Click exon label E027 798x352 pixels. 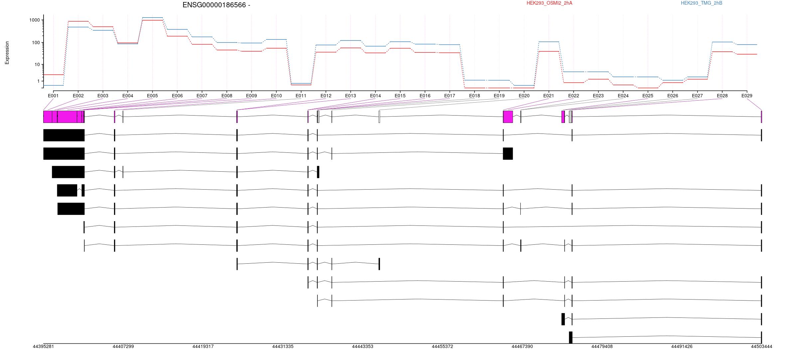(x=697, y=96)
